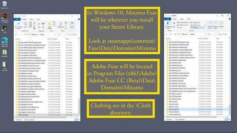Screen dimensions: 237x133
Task: Choose List layout option
Action: click(x=180, y=27)
